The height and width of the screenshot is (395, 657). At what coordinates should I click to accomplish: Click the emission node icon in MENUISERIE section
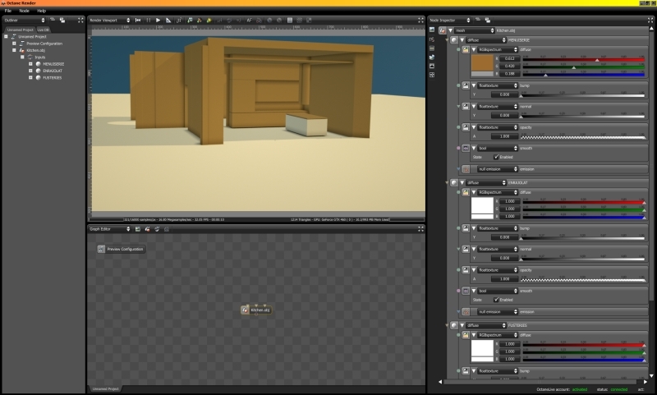click(x=466, y=169)
